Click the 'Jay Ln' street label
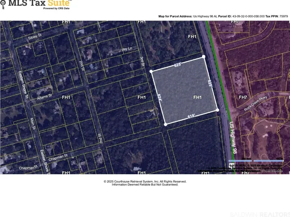This screenshot has height=217, width=290. 127,49
